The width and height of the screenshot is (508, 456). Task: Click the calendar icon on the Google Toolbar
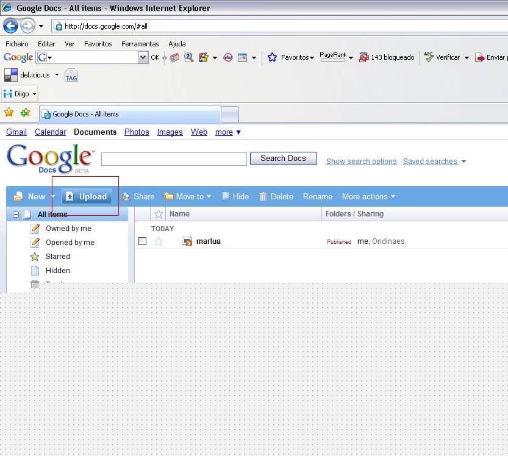(242, 57)
